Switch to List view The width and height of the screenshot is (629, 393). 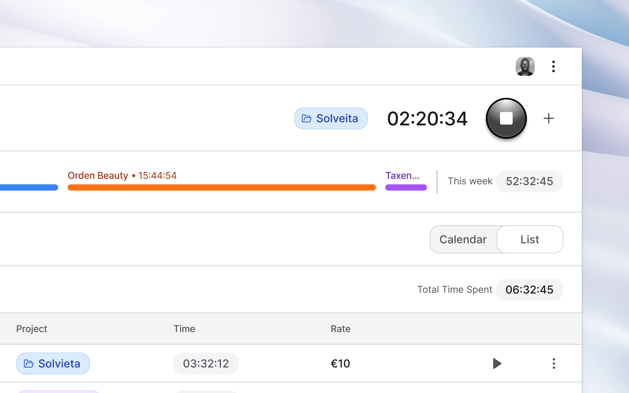[x=530, y=239]
